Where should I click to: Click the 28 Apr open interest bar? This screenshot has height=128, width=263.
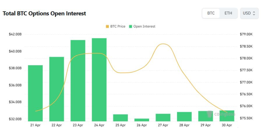tap(184, 116)
